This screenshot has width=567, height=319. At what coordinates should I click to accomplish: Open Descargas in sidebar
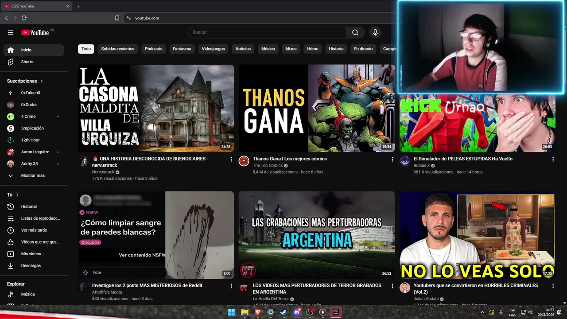point(34,265)
